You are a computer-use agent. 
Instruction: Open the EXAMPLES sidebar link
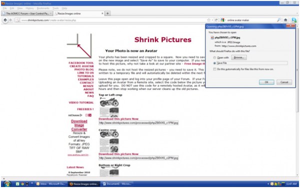coord(85,79)
